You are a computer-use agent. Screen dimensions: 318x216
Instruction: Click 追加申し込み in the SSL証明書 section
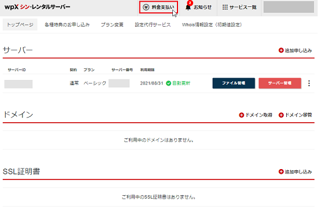coord(295,172)
